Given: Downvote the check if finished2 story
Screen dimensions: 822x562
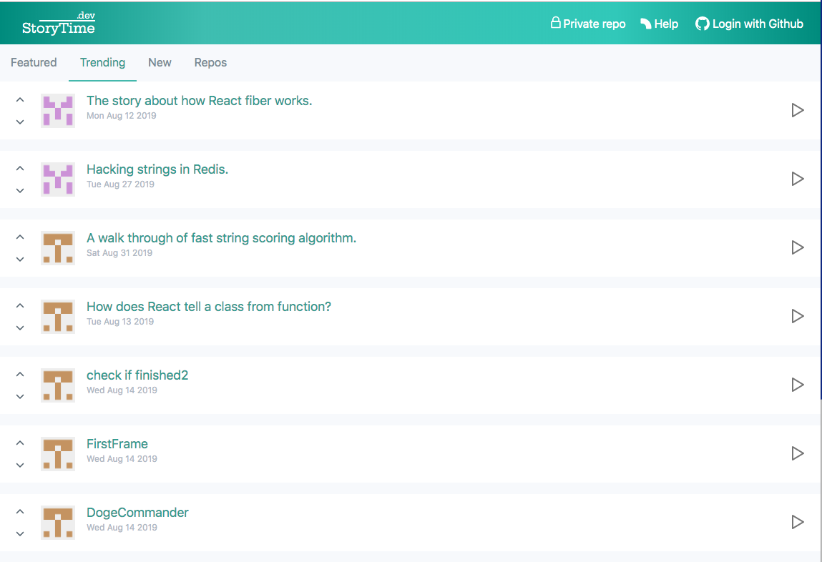Looking at the screenshot, I should click(x=20, y=396).
